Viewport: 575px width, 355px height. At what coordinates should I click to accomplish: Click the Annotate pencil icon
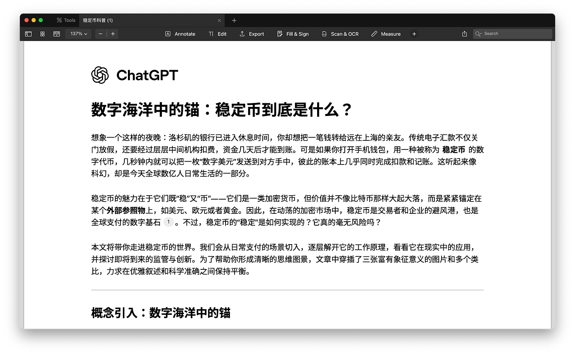(168, 34)
